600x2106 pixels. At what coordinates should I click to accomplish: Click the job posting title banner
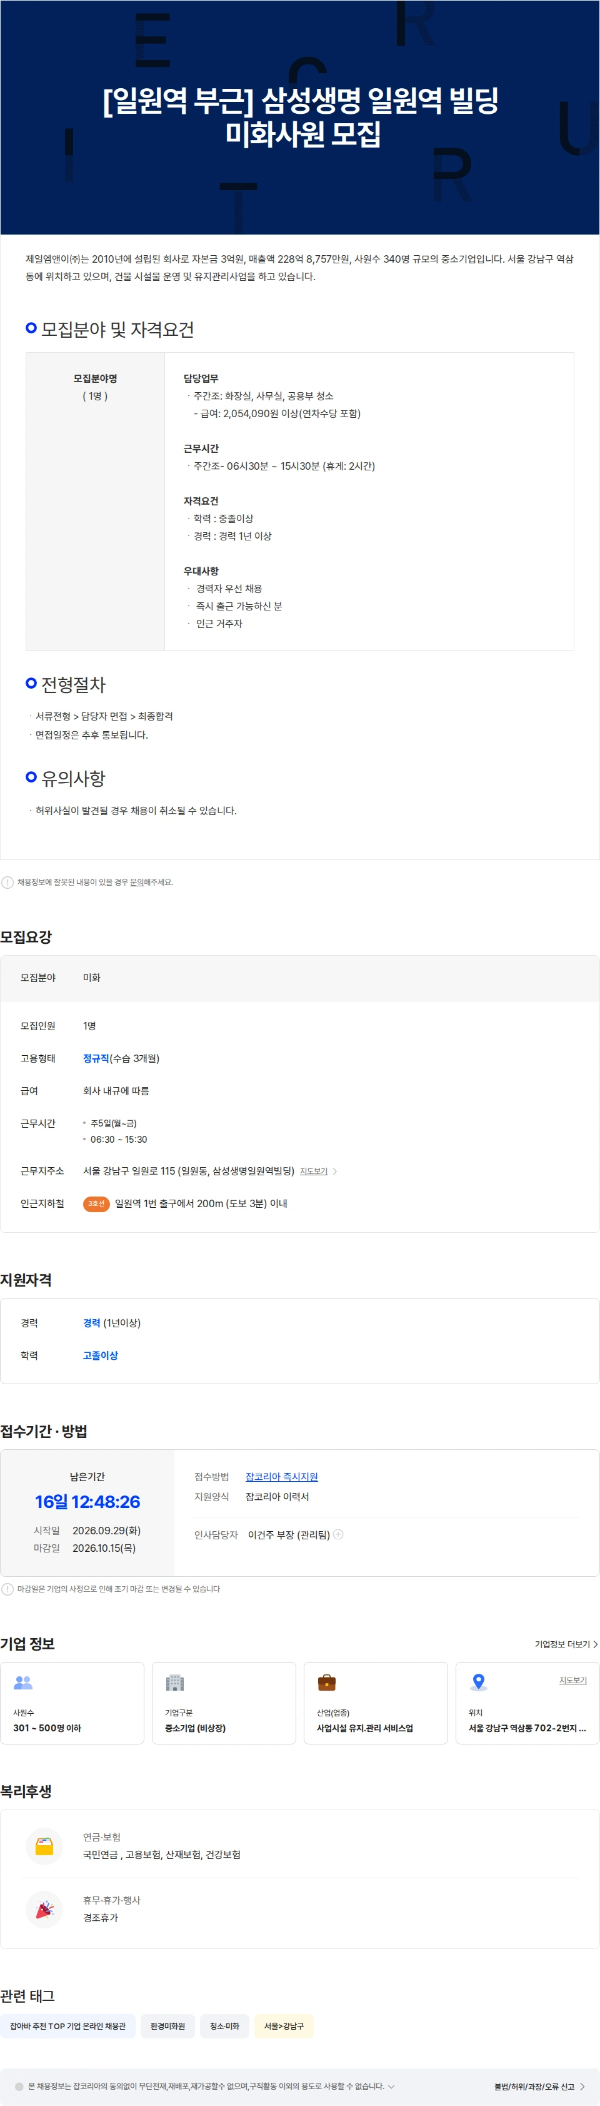coord(300,117)
